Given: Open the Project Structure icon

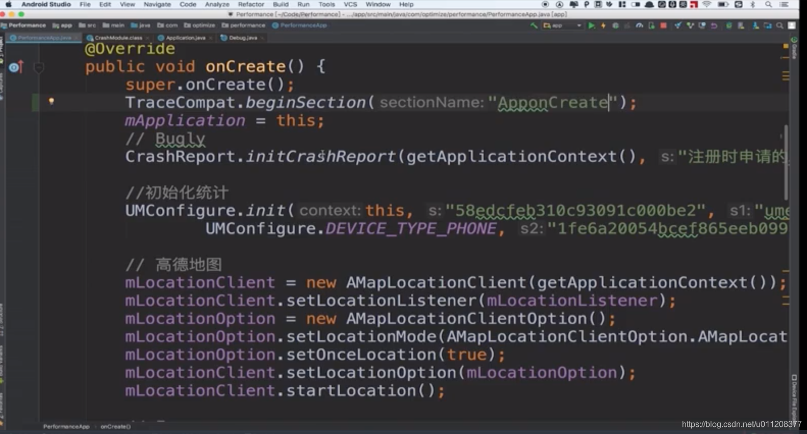Looking at the screenshot, I should (768, 25).
